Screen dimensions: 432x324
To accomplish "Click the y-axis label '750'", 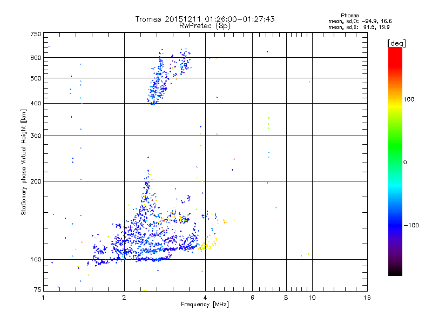I will tap(36, 34).
